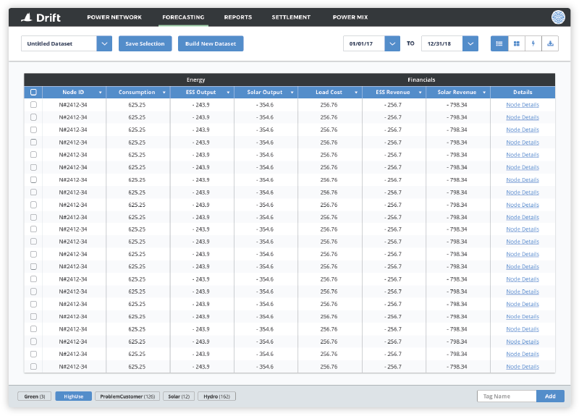The image size is (579, 416).
Task: Click the download icon
Action: (x=550, y=43)
